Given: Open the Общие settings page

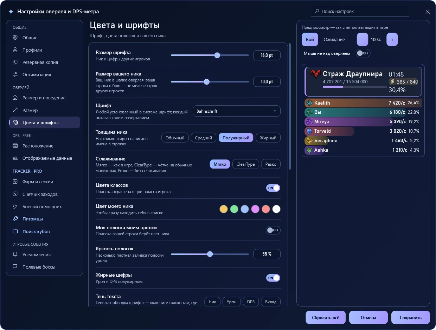Looking at the screenshot, I should click(x=45, y=38).
